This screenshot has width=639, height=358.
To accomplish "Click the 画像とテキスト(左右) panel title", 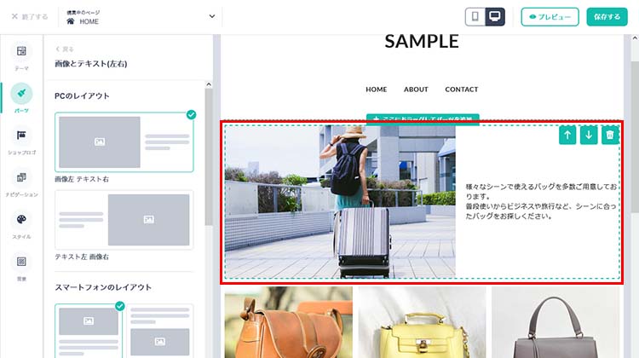I will tap(91, 64).
